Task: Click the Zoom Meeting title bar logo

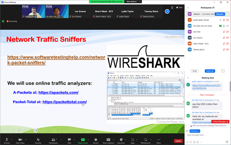Action: (2, 2)
